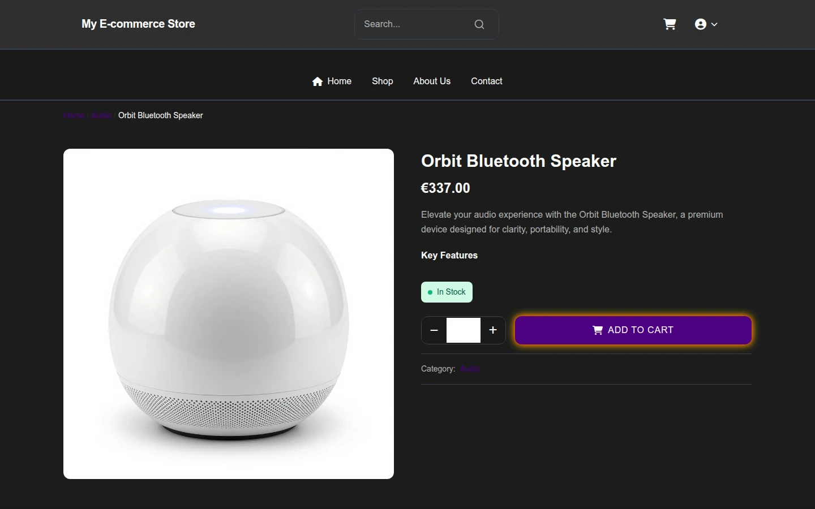The width and height of the screenshot is (815, 509).
Task: Click the cart icon inside Add to Cart
Action: [x=598, y=330]
